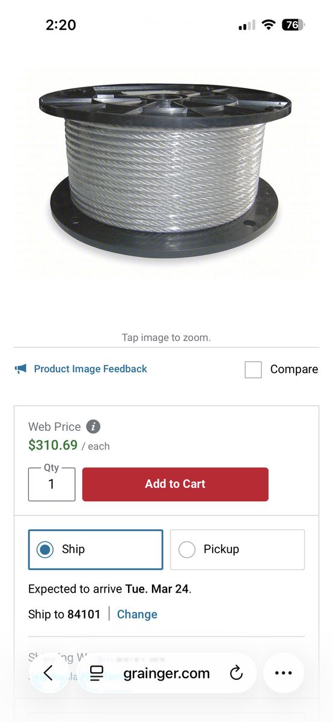
Task: Open the three-dots browser menu
Action: pos(283,673)
